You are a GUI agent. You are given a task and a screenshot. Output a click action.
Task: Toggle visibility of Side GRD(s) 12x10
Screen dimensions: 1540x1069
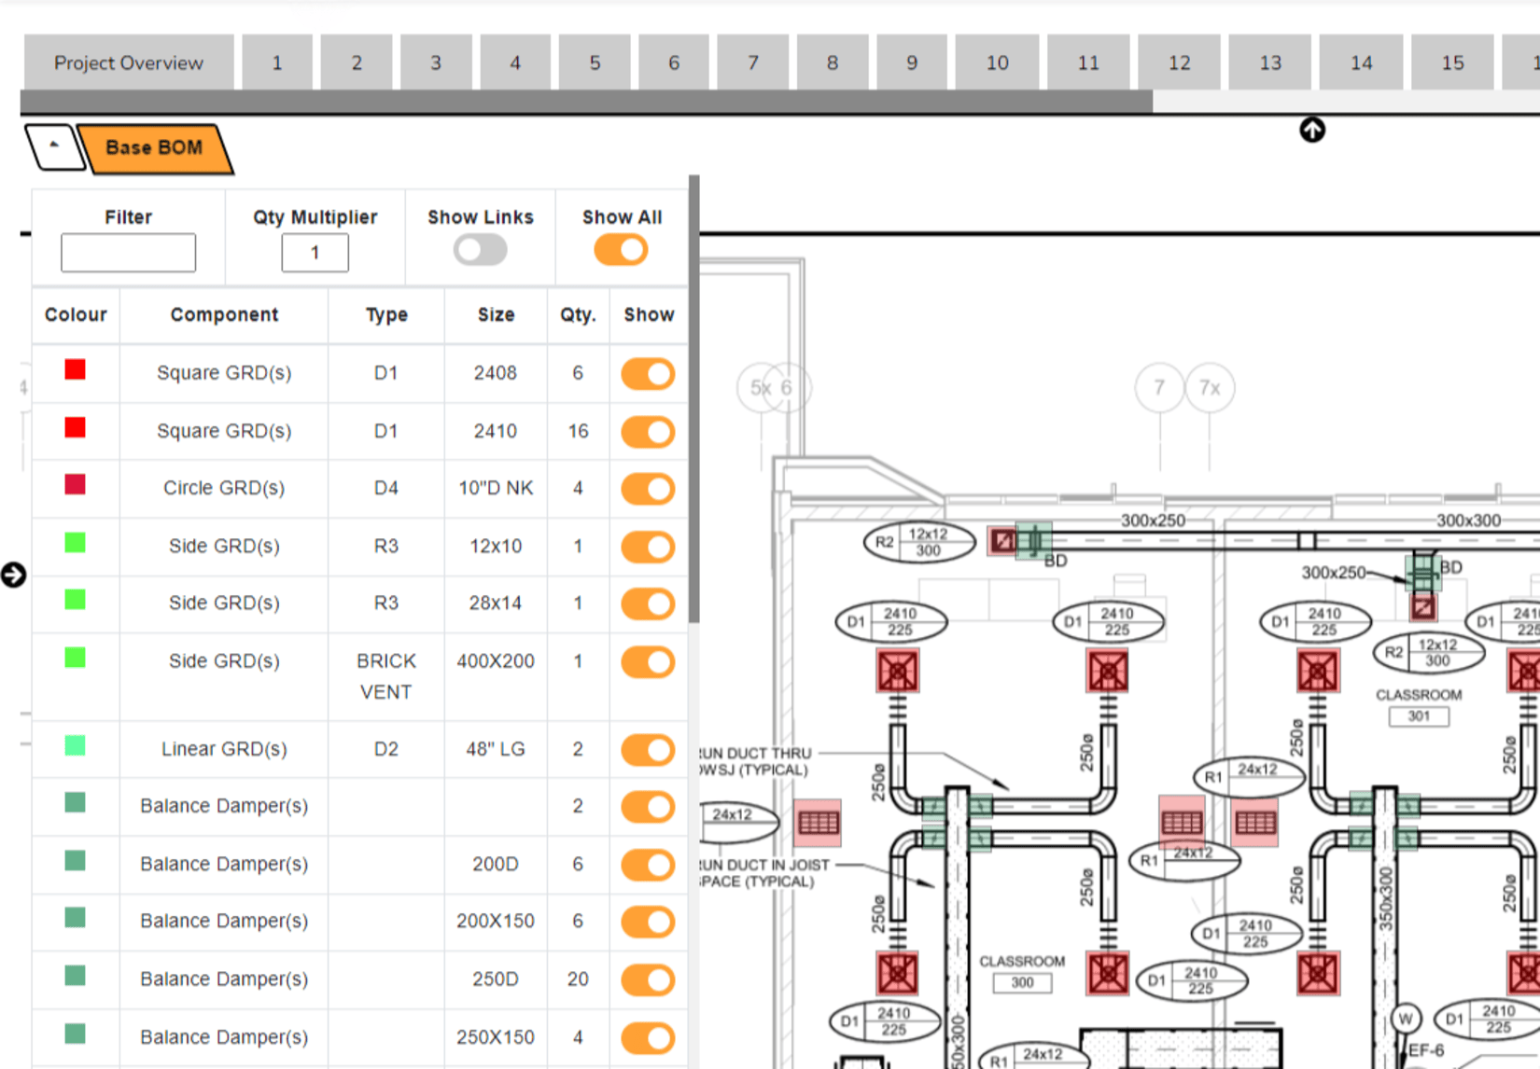coord(648,547)
